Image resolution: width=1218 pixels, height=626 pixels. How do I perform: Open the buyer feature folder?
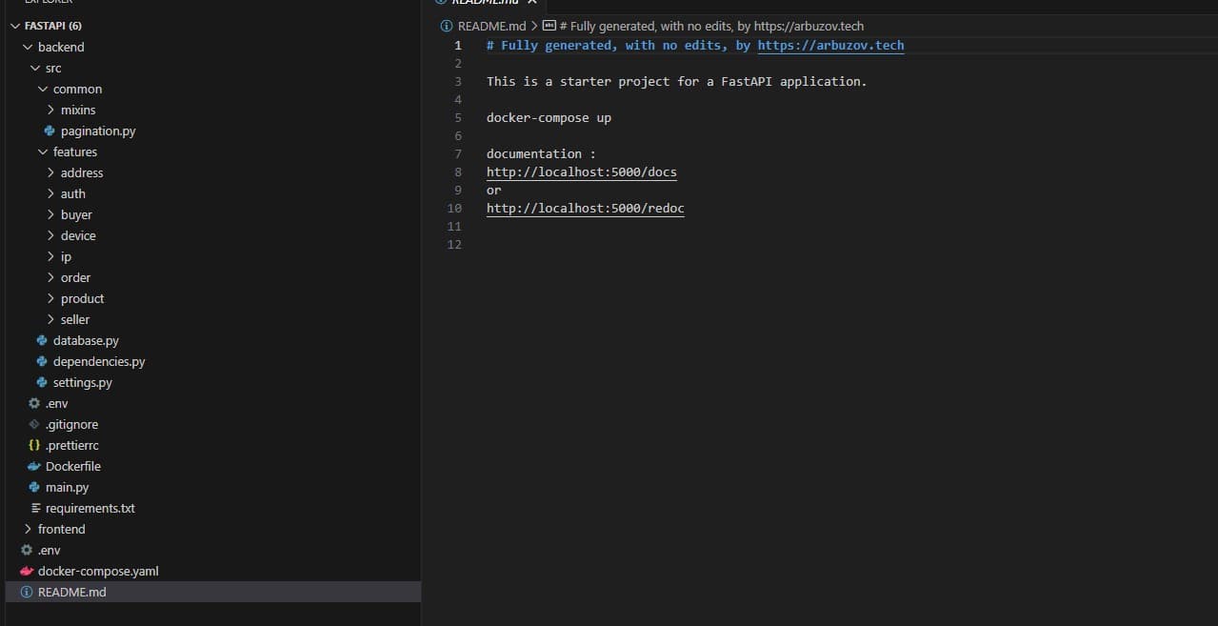76,214
